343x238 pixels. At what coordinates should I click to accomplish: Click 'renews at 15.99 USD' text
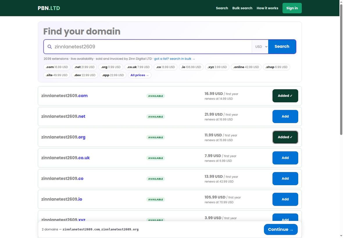(x=219, y=140)
